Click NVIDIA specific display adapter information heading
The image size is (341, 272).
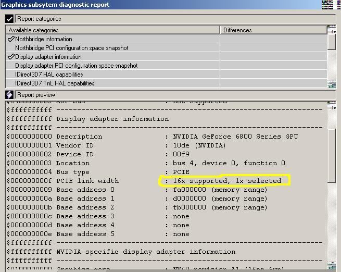coord(121,252)
